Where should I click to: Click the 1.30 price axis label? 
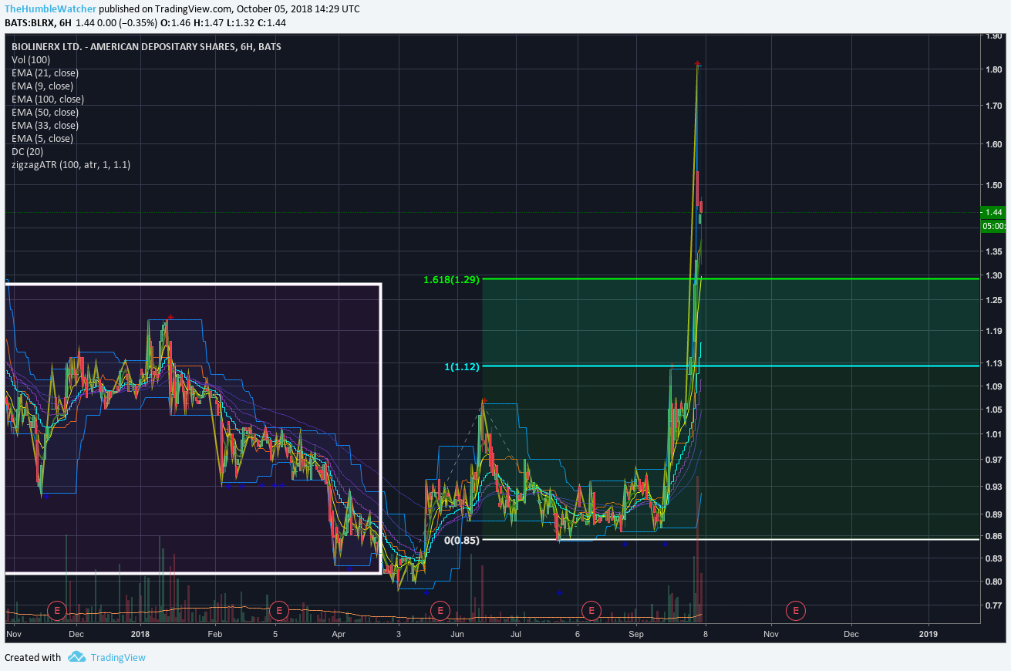[993, 275]
